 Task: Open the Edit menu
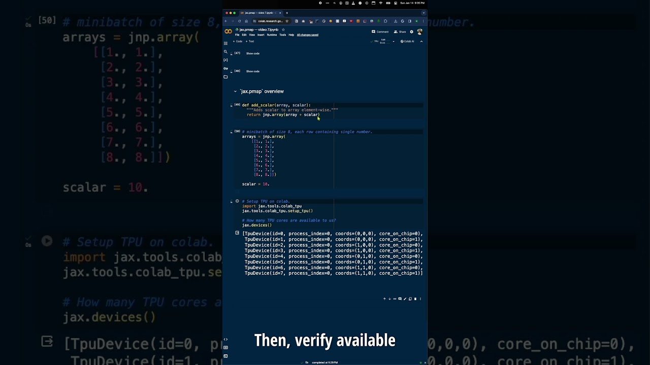244,35
